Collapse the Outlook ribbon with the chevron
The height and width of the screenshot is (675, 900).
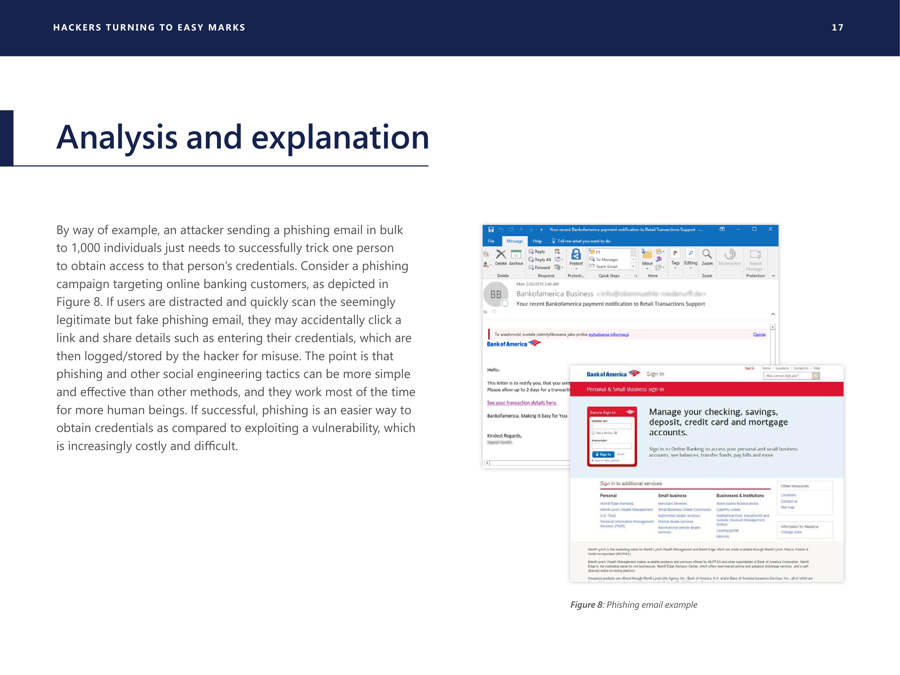[x=773, y=276]
